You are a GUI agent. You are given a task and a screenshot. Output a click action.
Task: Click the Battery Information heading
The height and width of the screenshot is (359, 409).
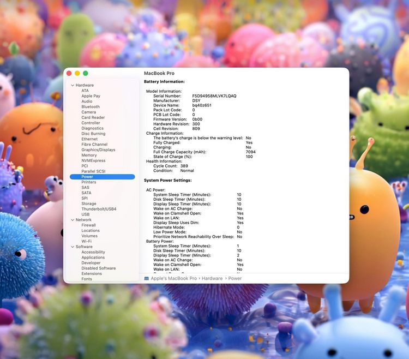164,82
